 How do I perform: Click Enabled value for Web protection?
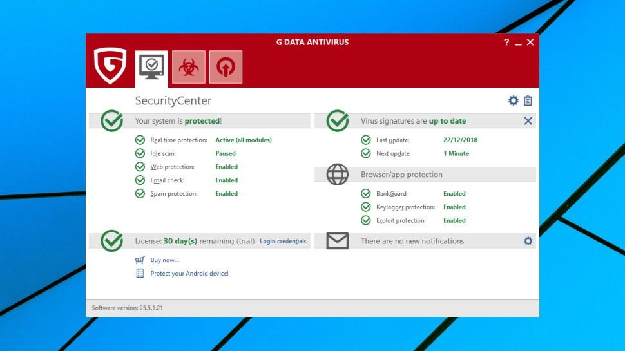(x=226, y=167)
